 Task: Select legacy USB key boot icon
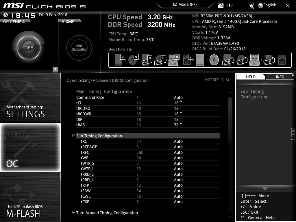254,60
